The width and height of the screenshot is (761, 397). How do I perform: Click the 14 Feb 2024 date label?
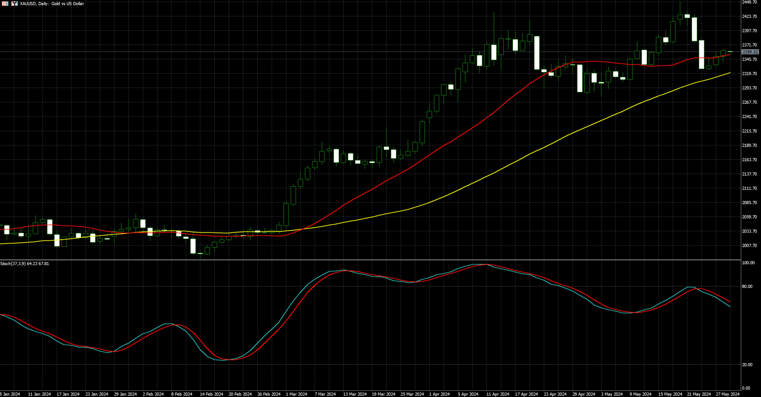tap(211, 394)
